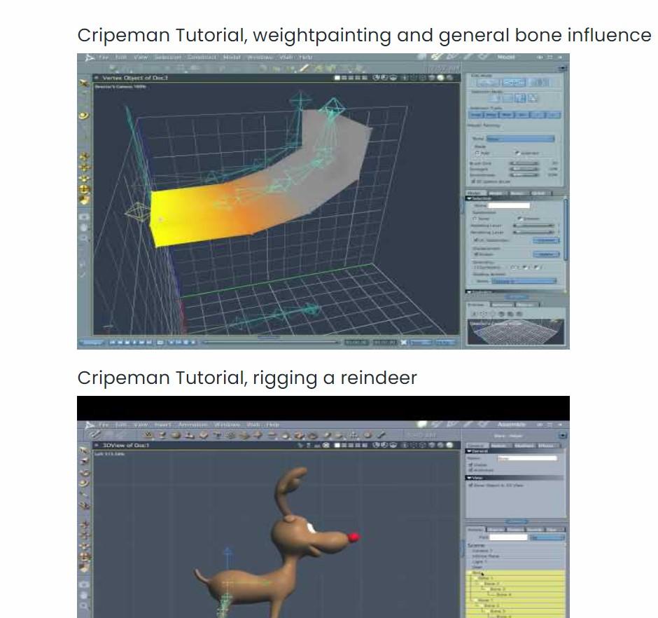The width and height of the screenshot is (658, 618).
Task: Click the white sphere shading icon in 3DView title bar
Action: point(449,445)
